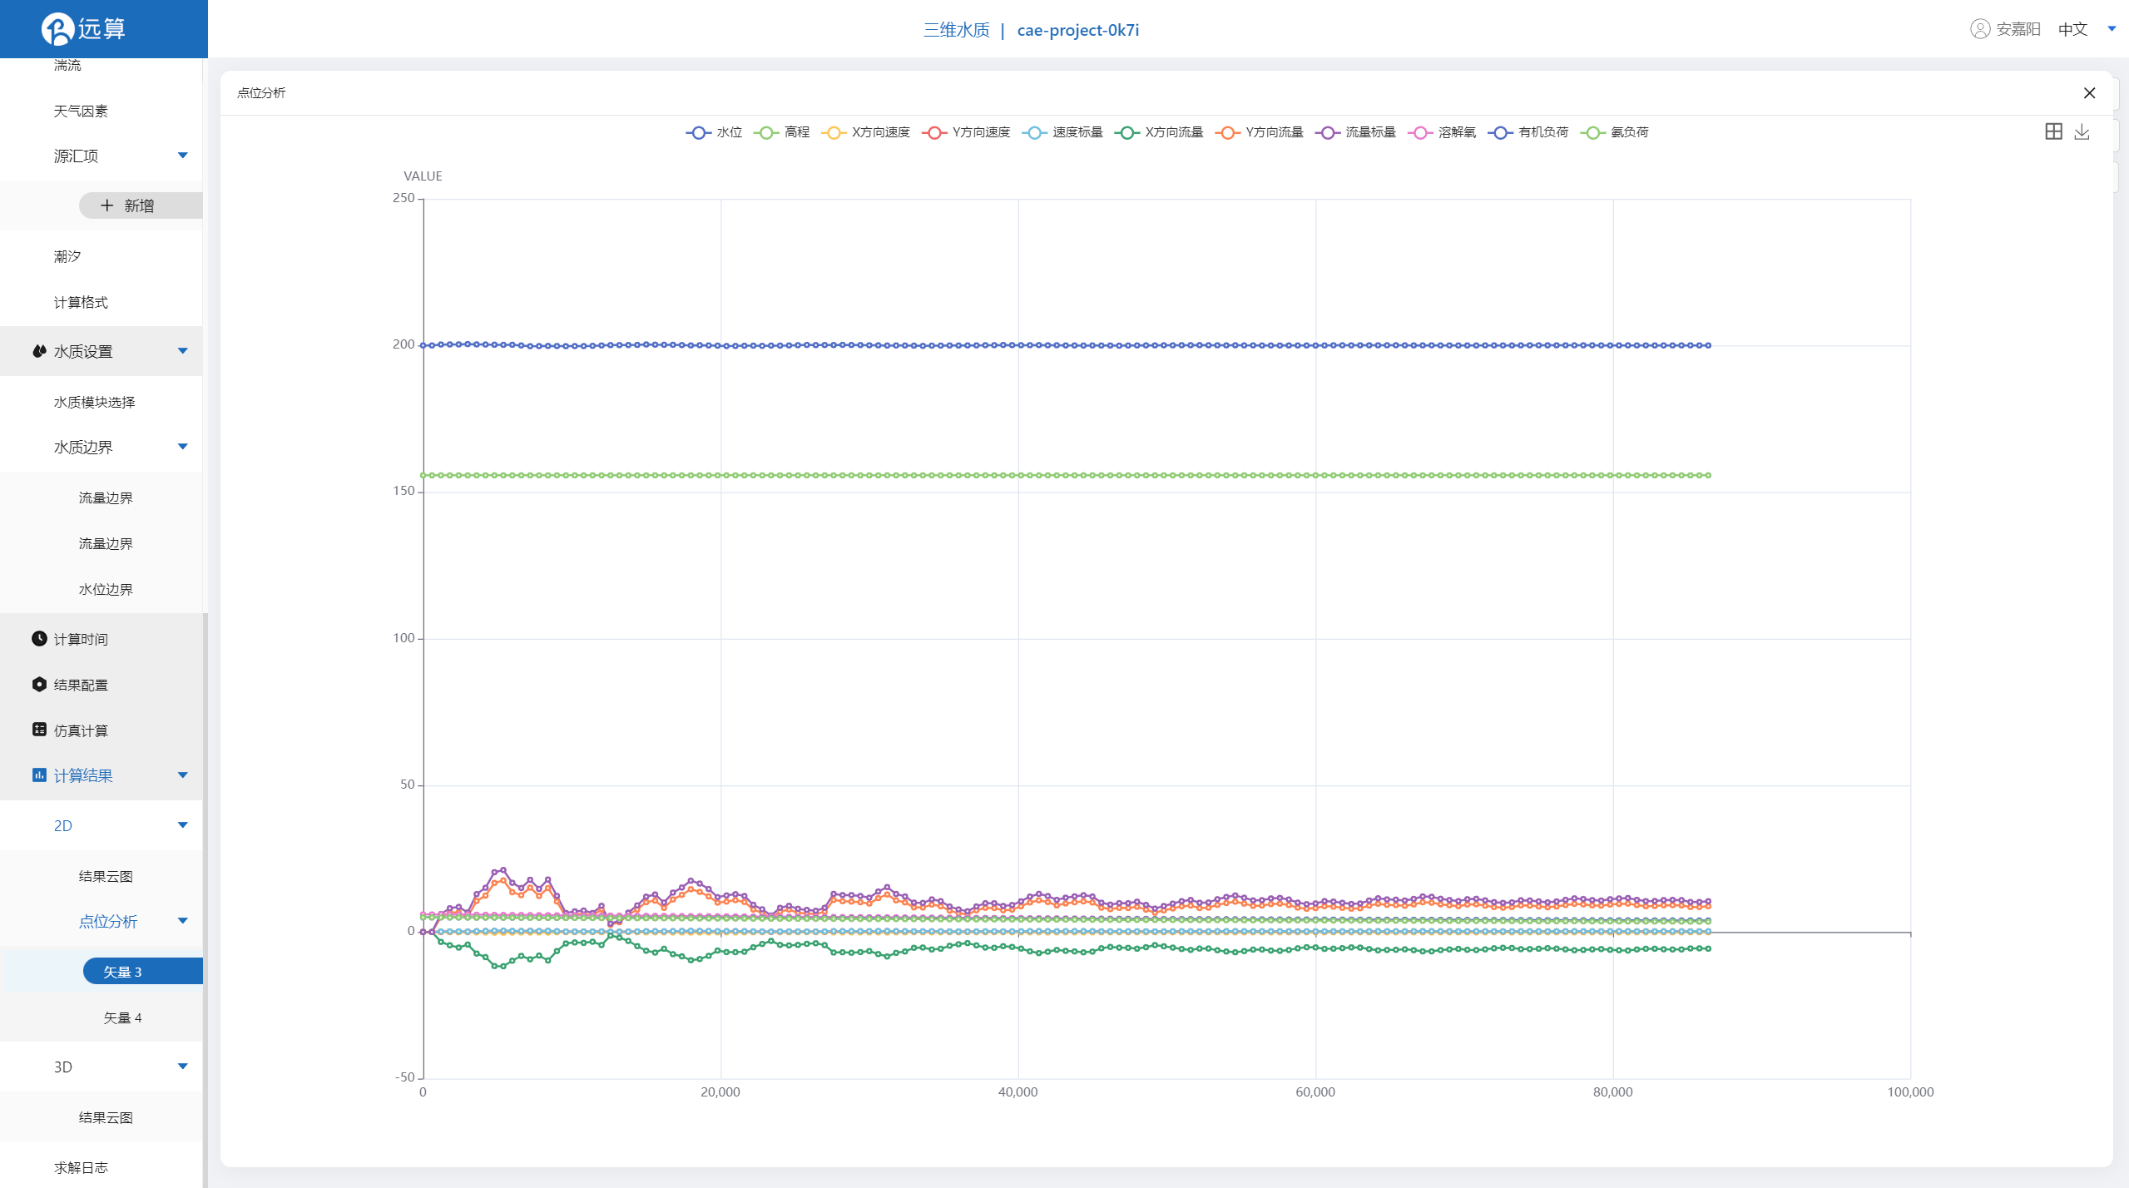Click the calculator icon by 仿真计算

tap(39, 730)
